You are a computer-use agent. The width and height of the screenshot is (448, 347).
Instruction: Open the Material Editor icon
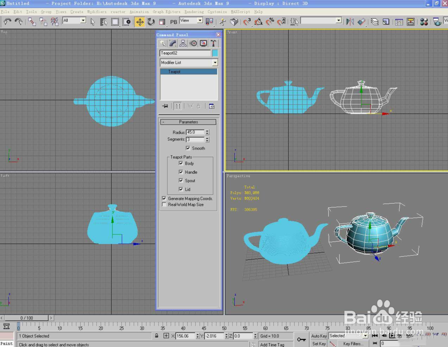point(424,21)
